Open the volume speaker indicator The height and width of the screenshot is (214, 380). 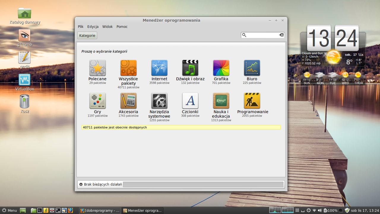pyautogui.click(x=320, y=210)
